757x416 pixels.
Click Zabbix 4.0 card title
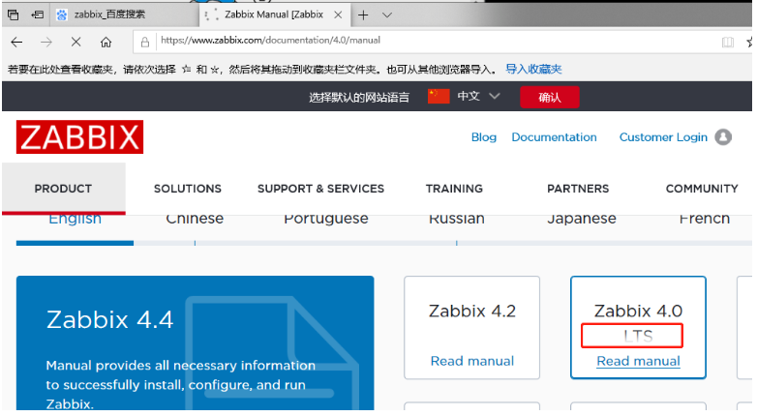(x=638, y=312)
